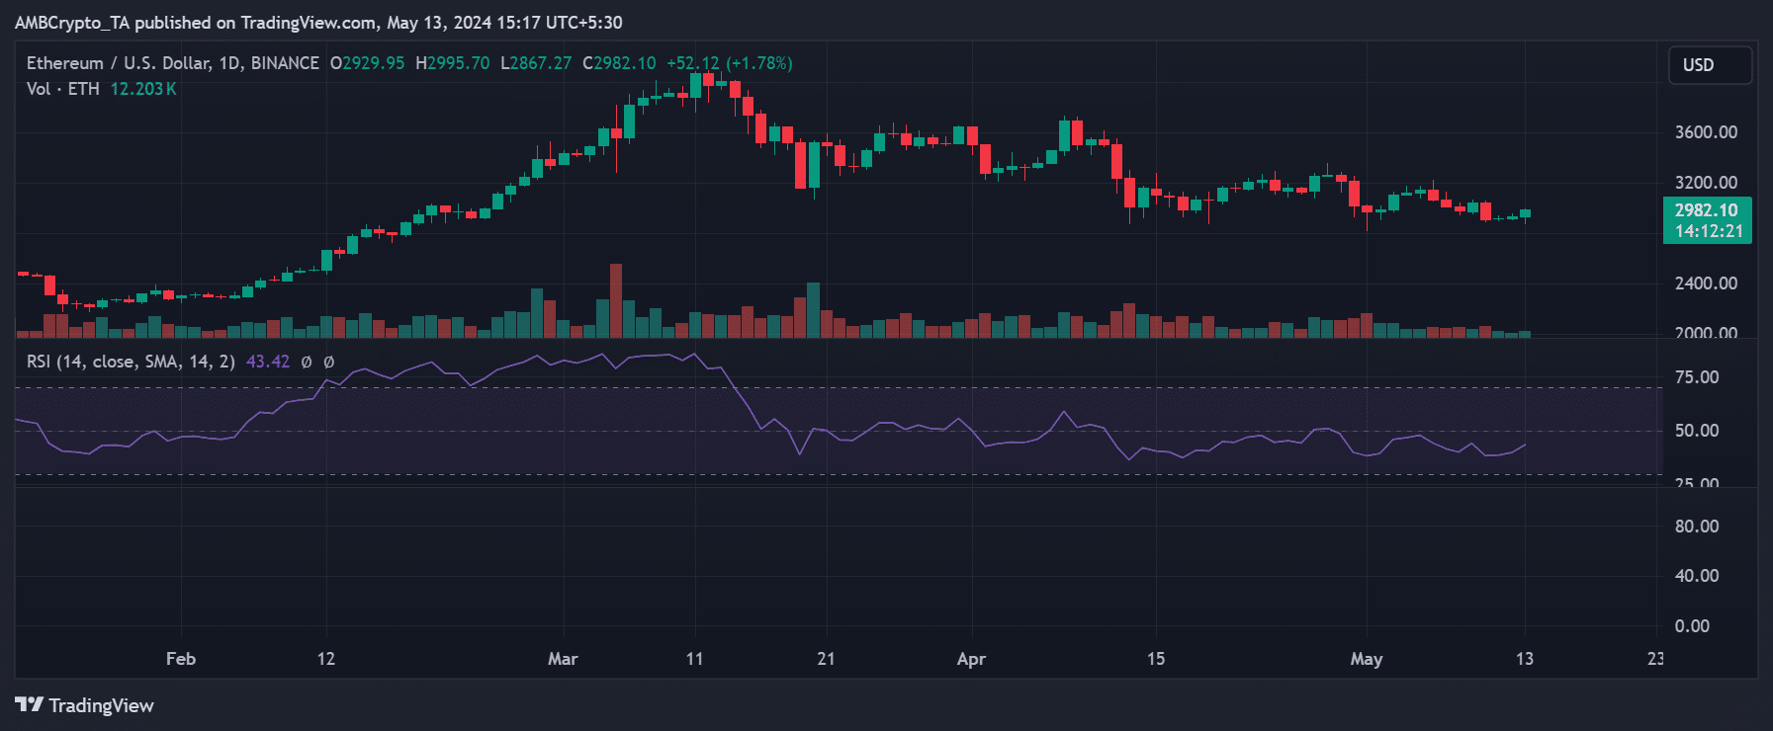Screen dimensions: 1773x731
Task: Click the first ø symbol after RSI value
Action: click(307, 363)
